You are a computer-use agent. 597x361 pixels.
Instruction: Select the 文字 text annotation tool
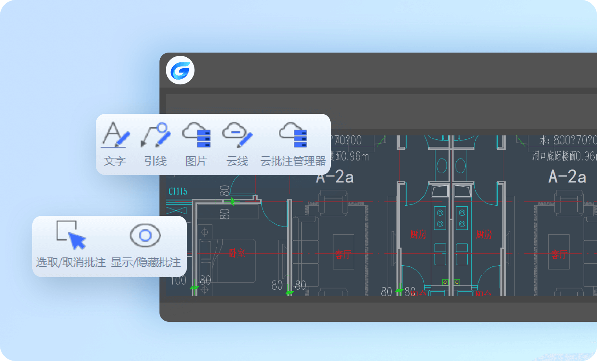115,144
